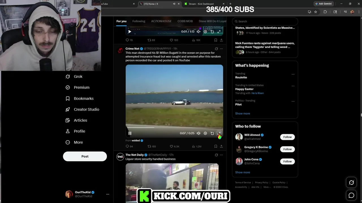Image resolution: width=362 pixels, height=203 pixels.
Task: Open floating Grok button at bottom right
Action: (x=352, y=182)
